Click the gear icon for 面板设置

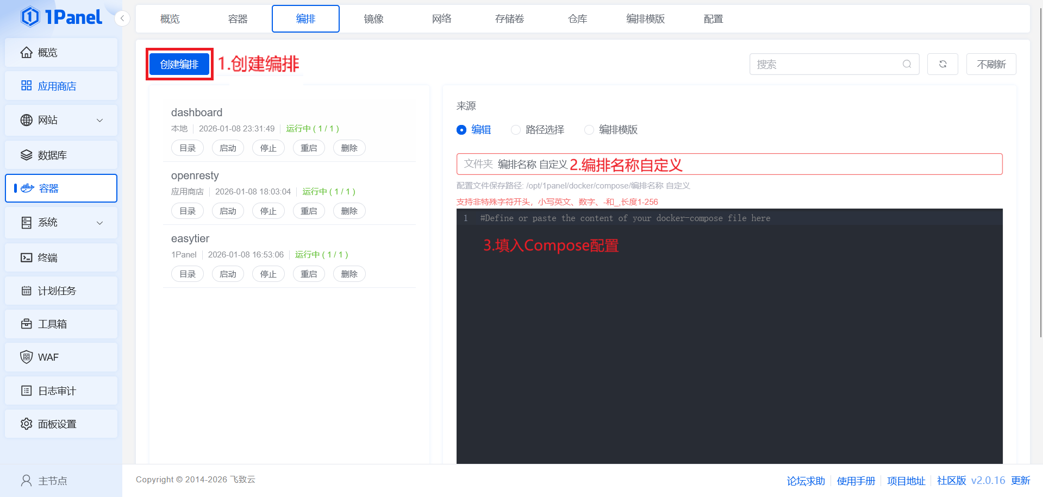(26, 424)
